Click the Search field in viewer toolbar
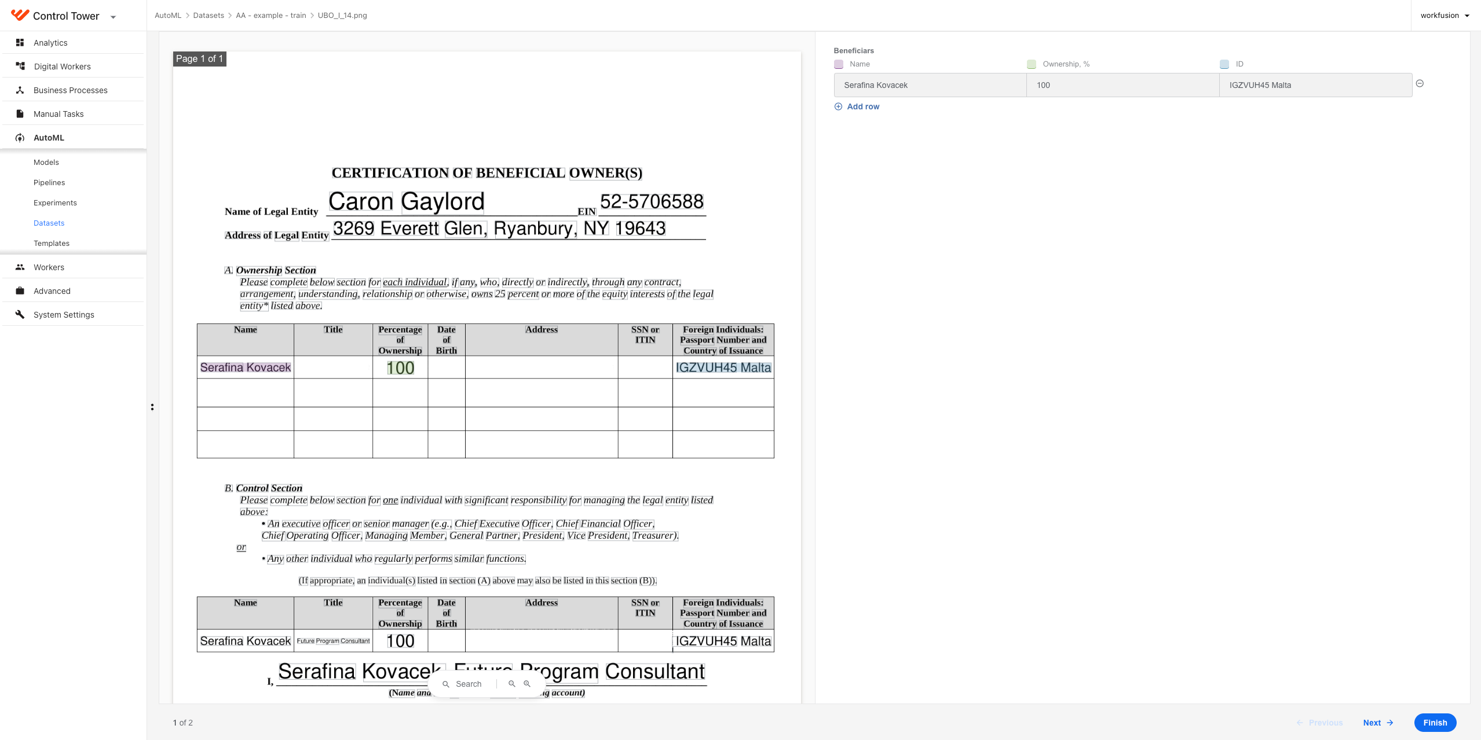This screenshot has width=1481, height=740. 469,684
